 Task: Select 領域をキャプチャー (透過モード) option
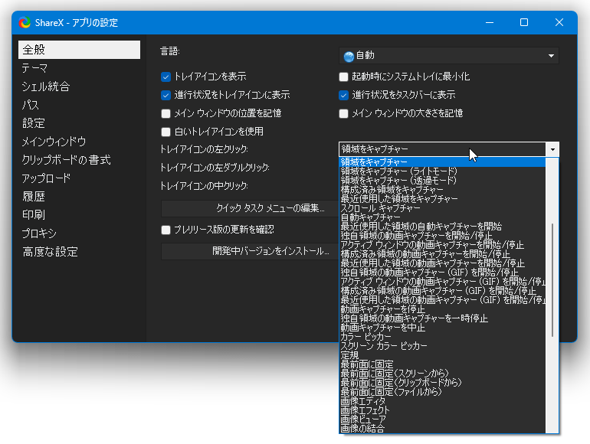pos(442,181)
